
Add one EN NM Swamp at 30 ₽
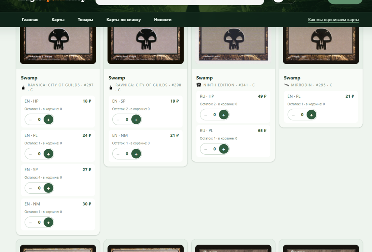coord(48,222)
